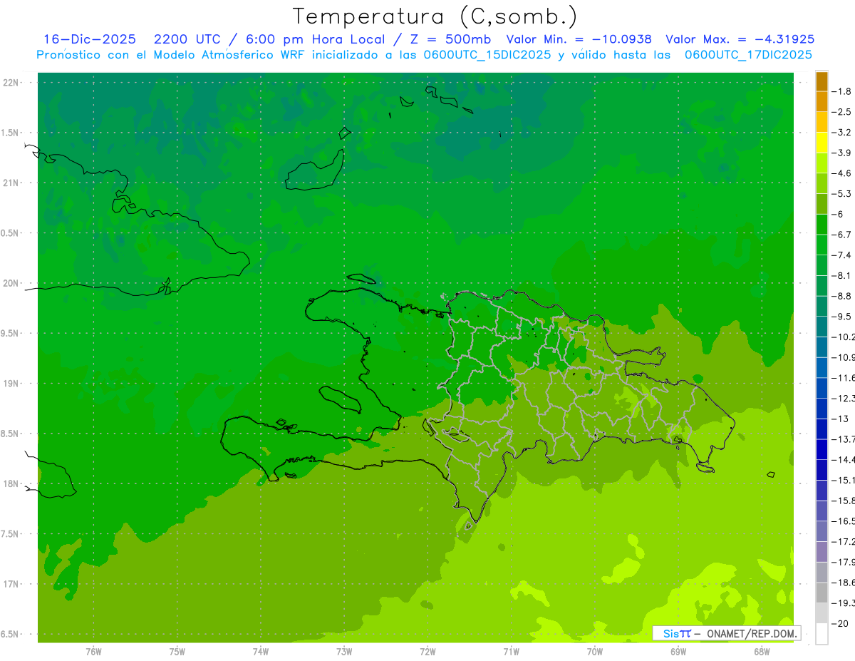
Task: Click the 73W longitude axis label
Action: tap(344, 651)
